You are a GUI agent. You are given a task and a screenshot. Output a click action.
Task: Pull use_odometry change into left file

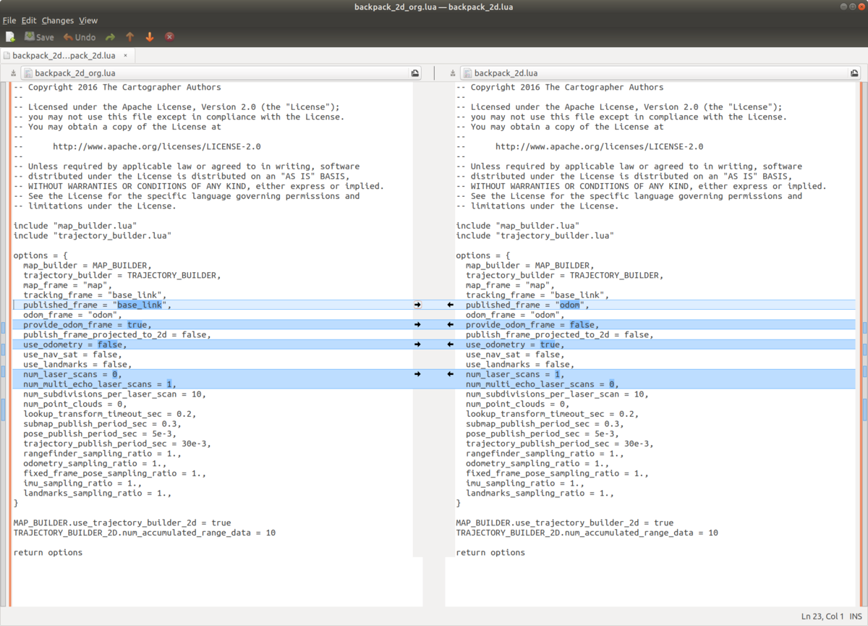tap(450, 344)
